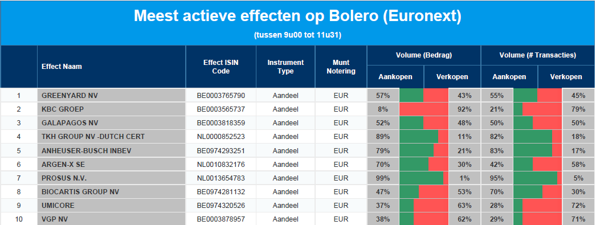The width and height of the screenshot is (596, 225).
Task: Click ISIN code NL0010832176
Action: click(221, 165)
